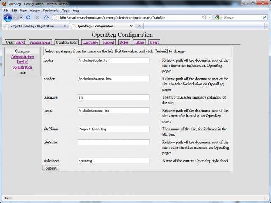Open the History menu
The width and height of the screenshot is (271, 203).
(35, 11)
